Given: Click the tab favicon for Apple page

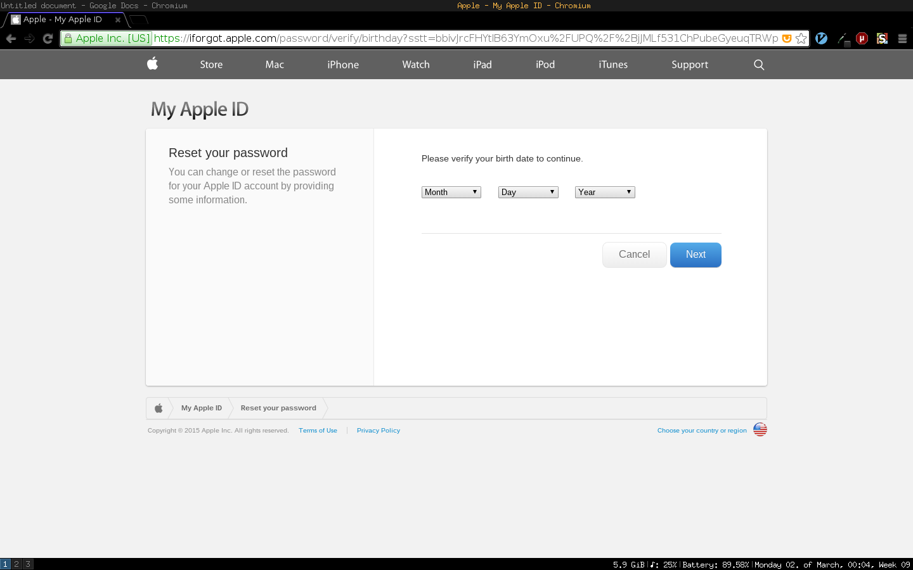Looking at the screenshot, I should pos(16,20).
